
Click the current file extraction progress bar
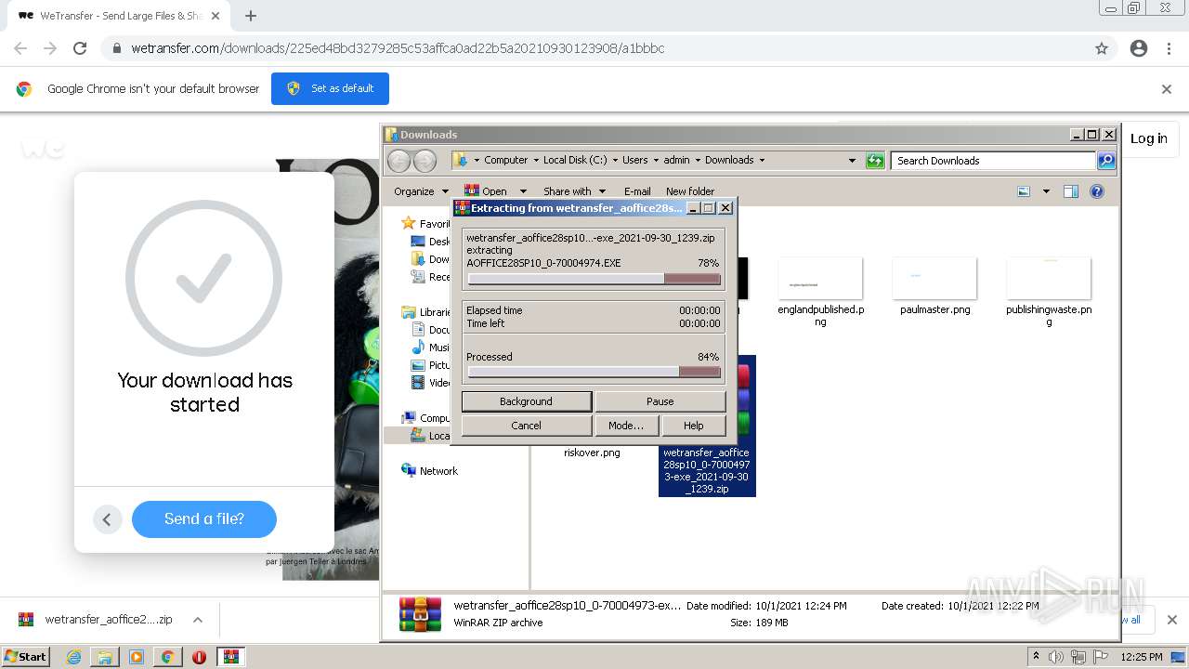pos(594,279)
